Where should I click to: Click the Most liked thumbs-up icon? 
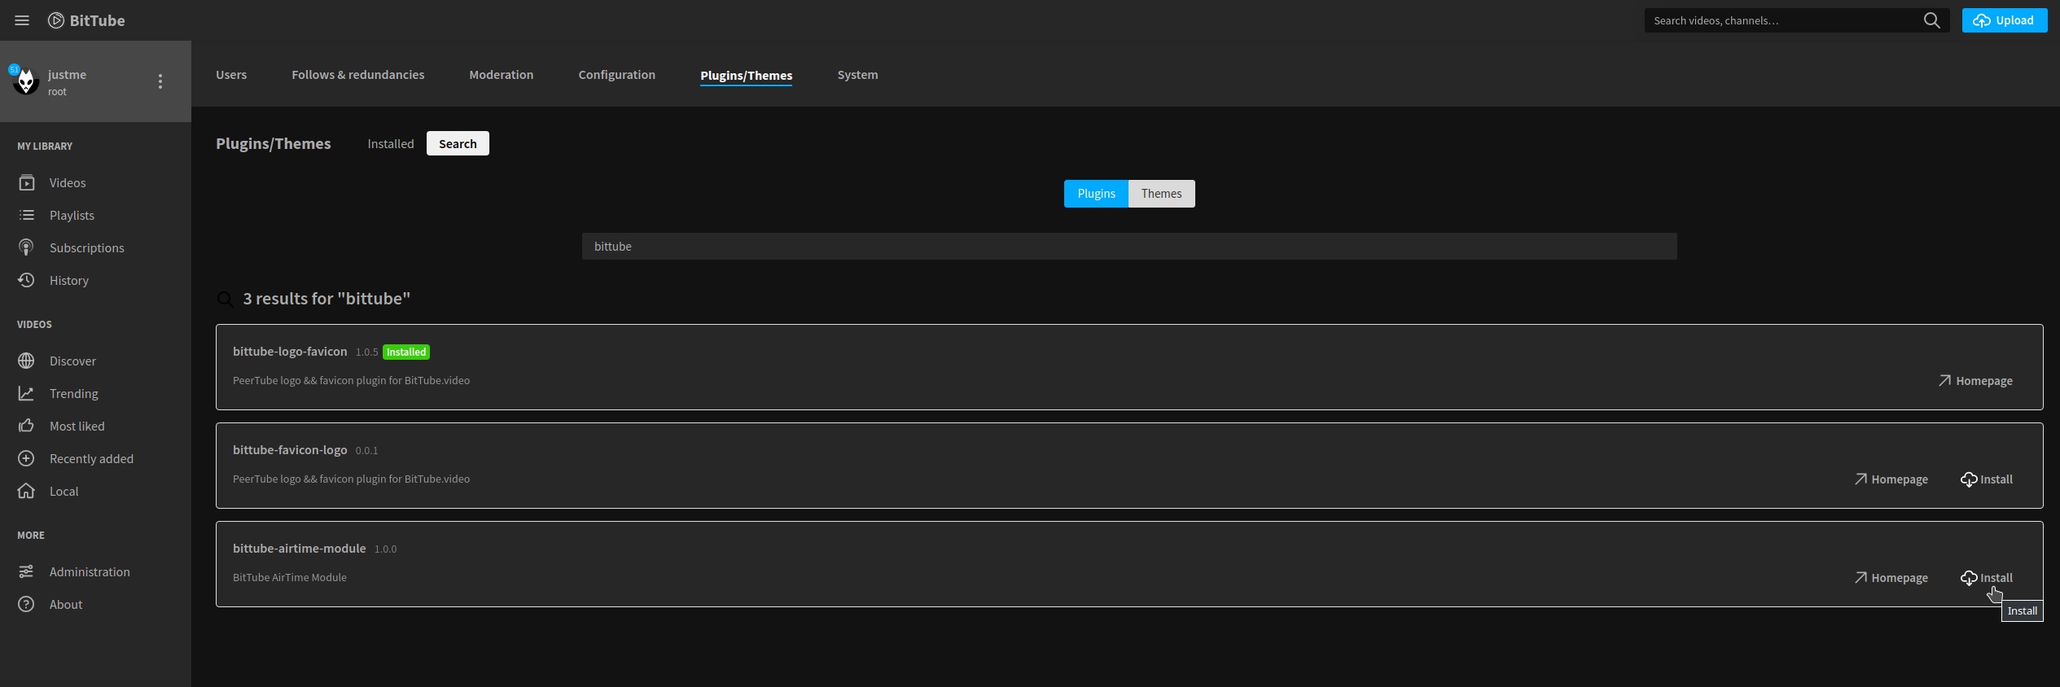[x=27, y=426]
